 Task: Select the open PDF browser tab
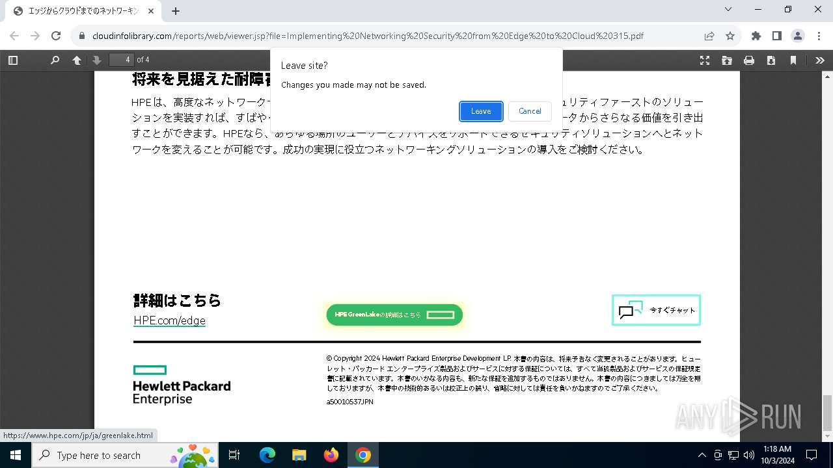[x=85, y=11]
